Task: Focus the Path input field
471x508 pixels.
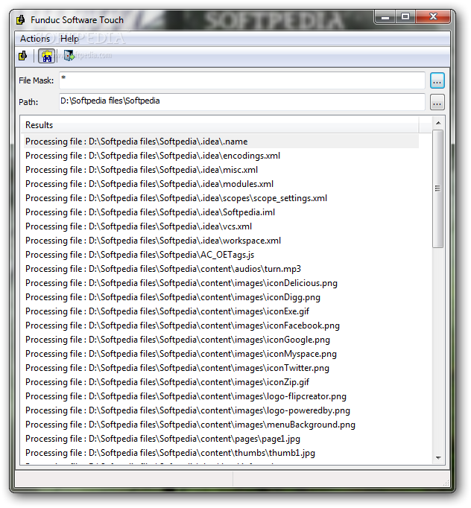Action: [241, 102]
